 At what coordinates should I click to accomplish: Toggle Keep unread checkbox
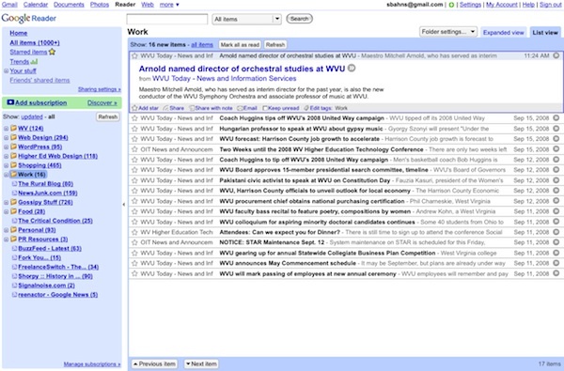pos(265,108)
